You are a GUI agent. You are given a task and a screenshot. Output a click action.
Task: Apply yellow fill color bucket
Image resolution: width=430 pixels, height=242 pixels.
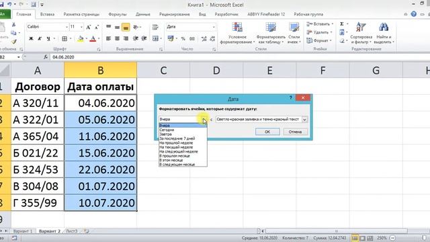click(81, 39)
